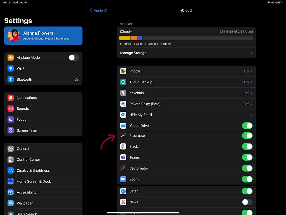Tap the Home Screen & Dock icon
The width and height of the screenshot is (286, 215).
click(11, 181)
